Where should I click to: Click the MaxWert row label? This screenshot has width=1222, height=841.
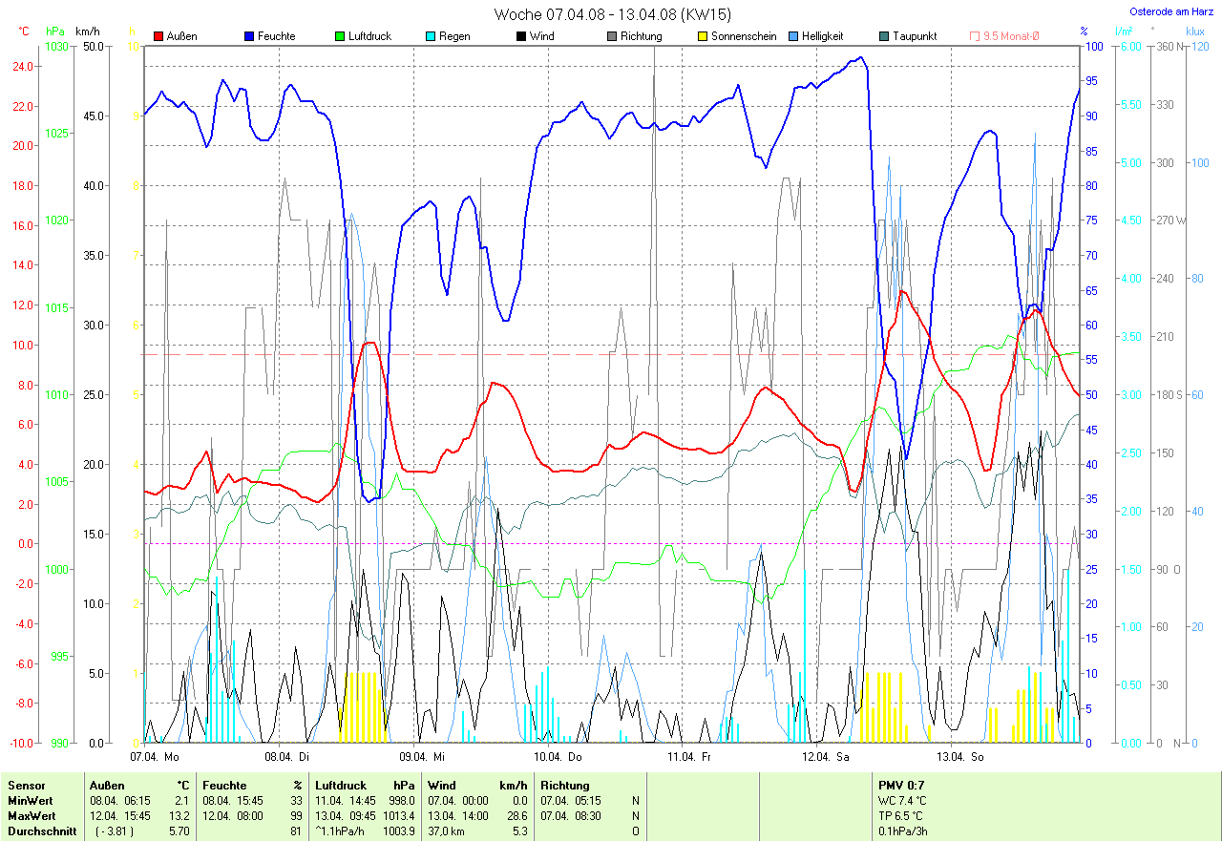(30, 816)
